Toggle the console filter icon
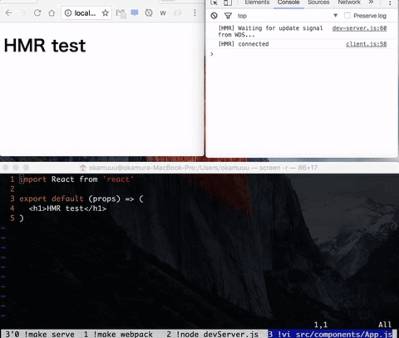 tap(228, 16)
